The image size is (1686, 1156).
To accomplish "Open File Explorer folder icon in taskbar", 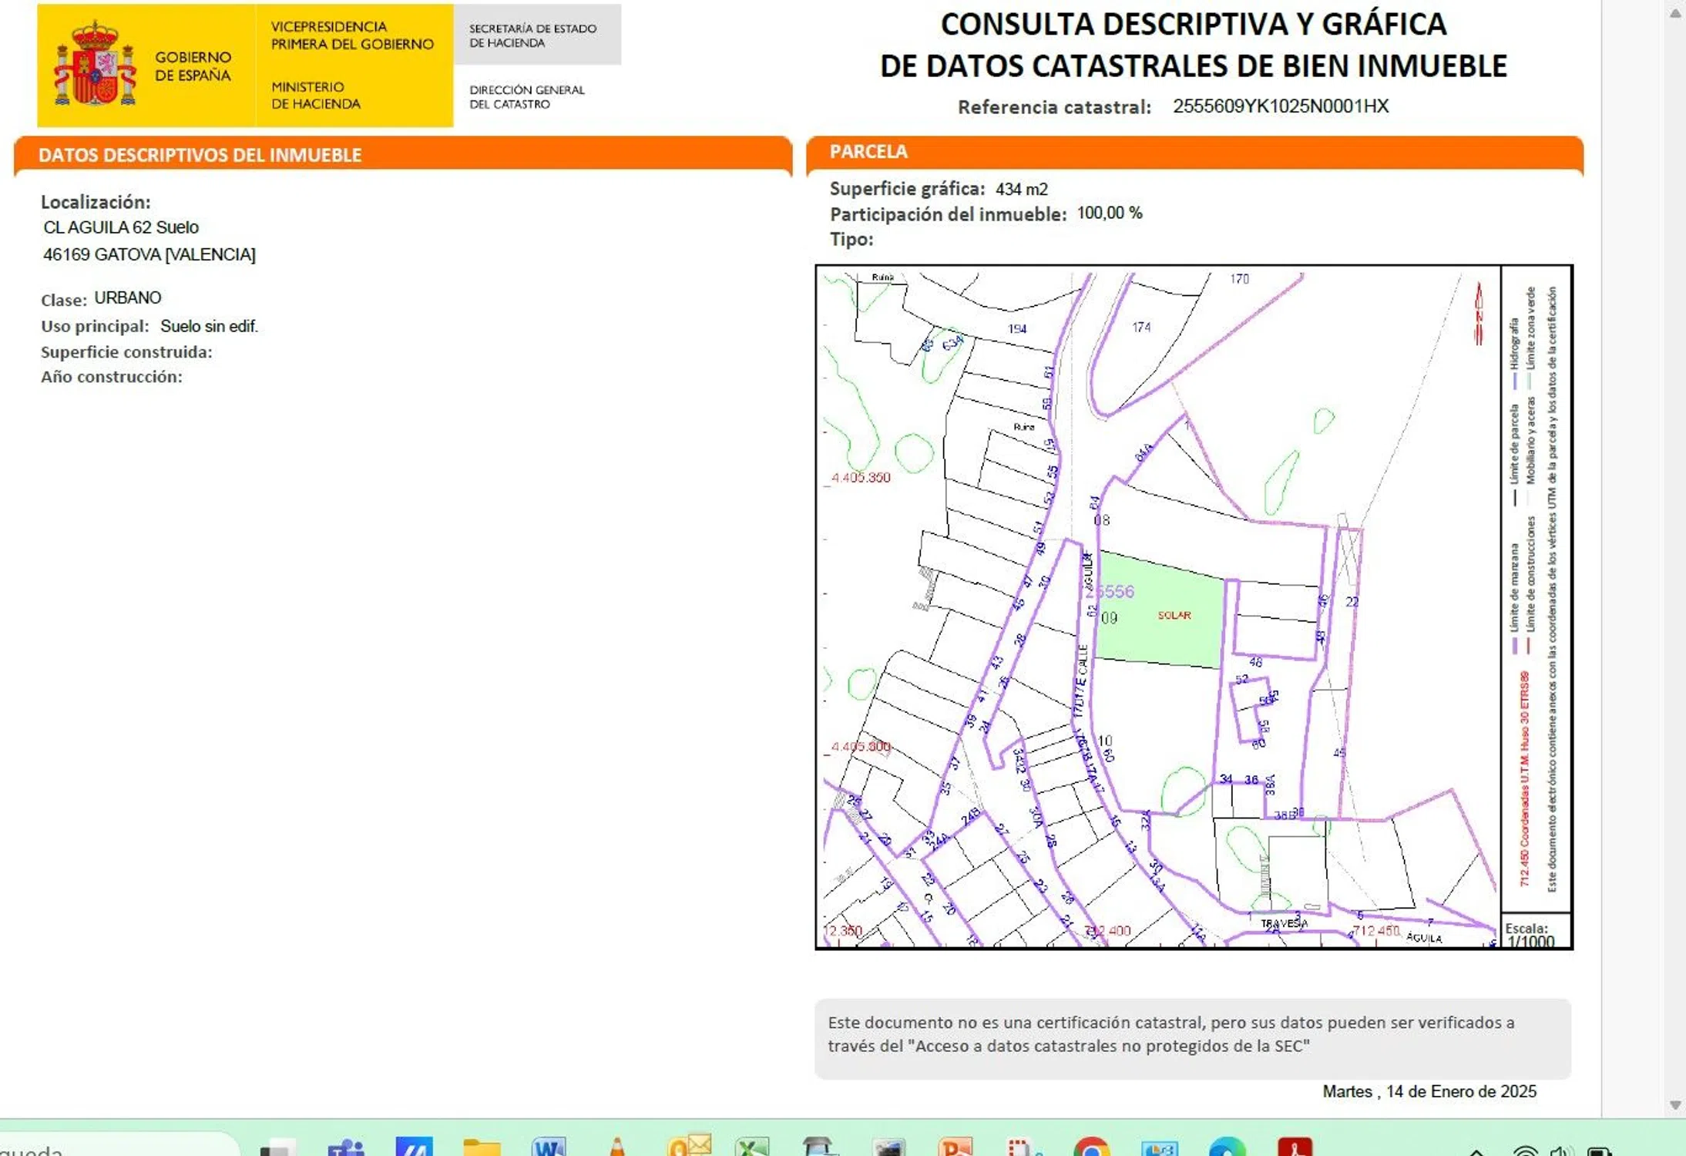I will tap(482, 1148).
